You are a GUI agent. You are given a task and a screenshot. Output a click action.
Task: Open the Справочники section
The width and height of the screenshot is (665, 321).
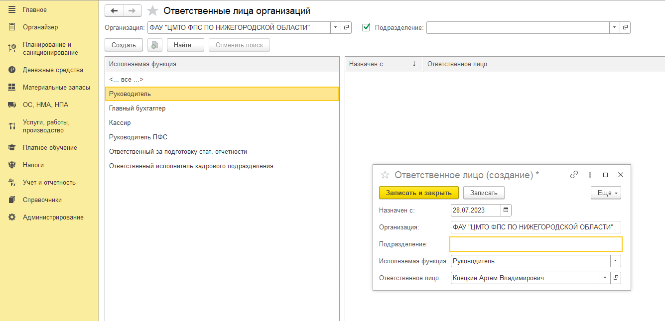tap(42, 200)
